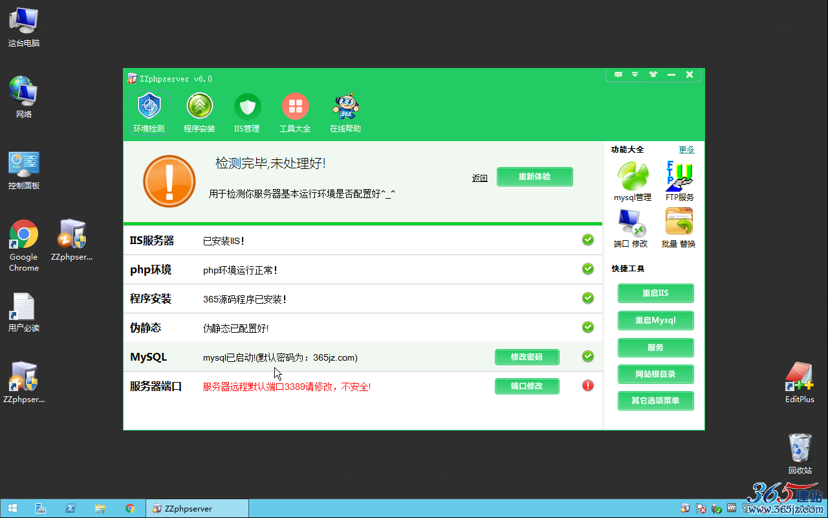Click the 伪静态已配置好! status text
The width and height of the screenshot is (828, 518).
235,328
